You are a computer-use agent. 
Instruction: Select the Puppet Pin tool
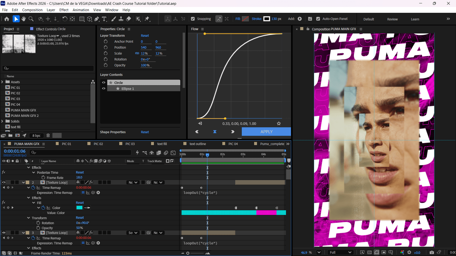tap(147, 19)
